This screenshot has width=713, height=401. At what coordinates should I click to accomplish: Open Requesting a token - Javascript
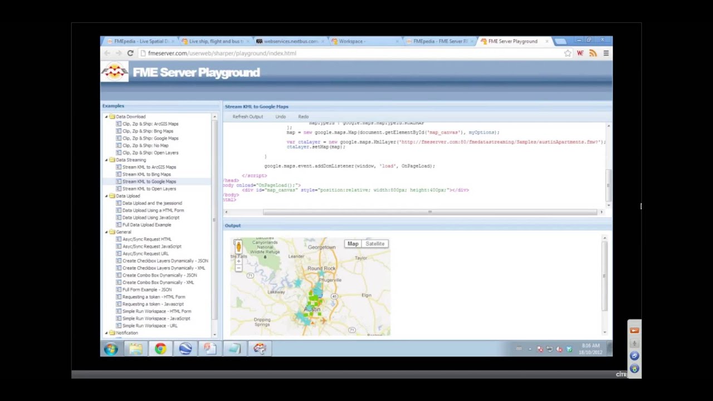coord(153,304)
